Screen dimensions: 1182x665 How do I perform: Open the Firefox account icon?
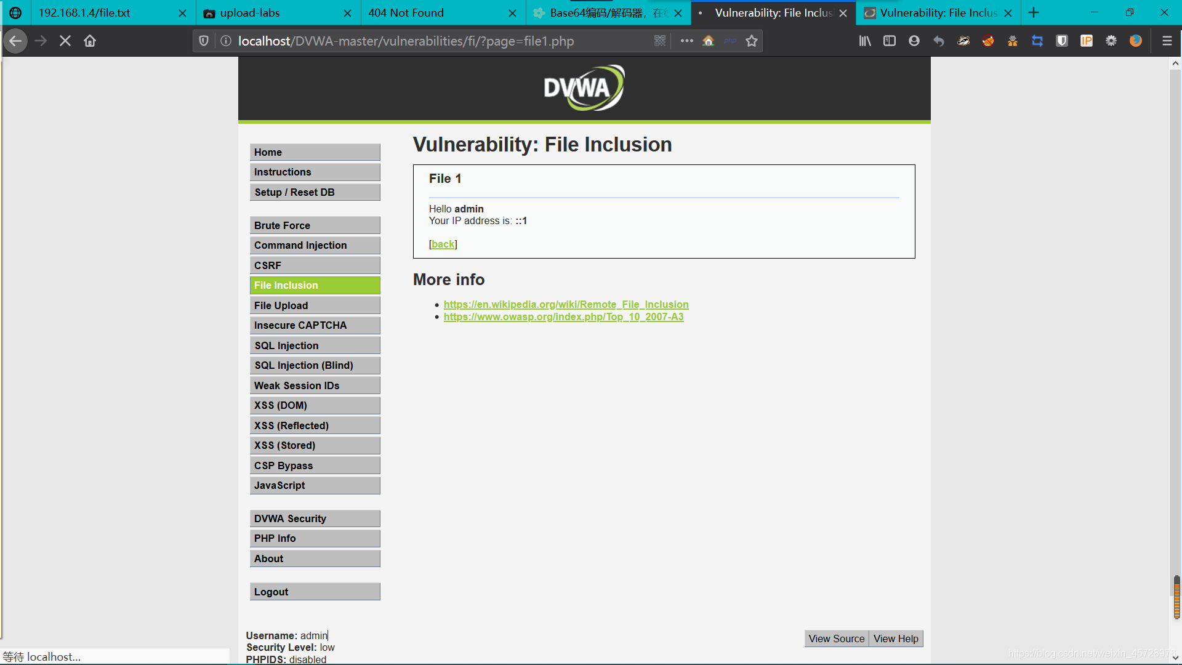tap(914, 41)
